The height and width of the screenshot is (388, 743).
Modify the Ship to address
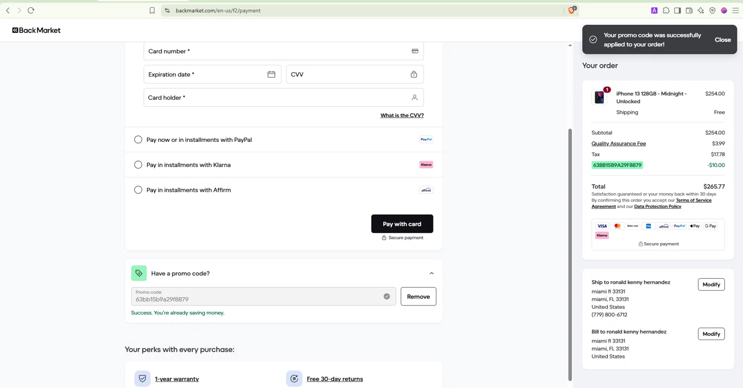click(711, 285)
